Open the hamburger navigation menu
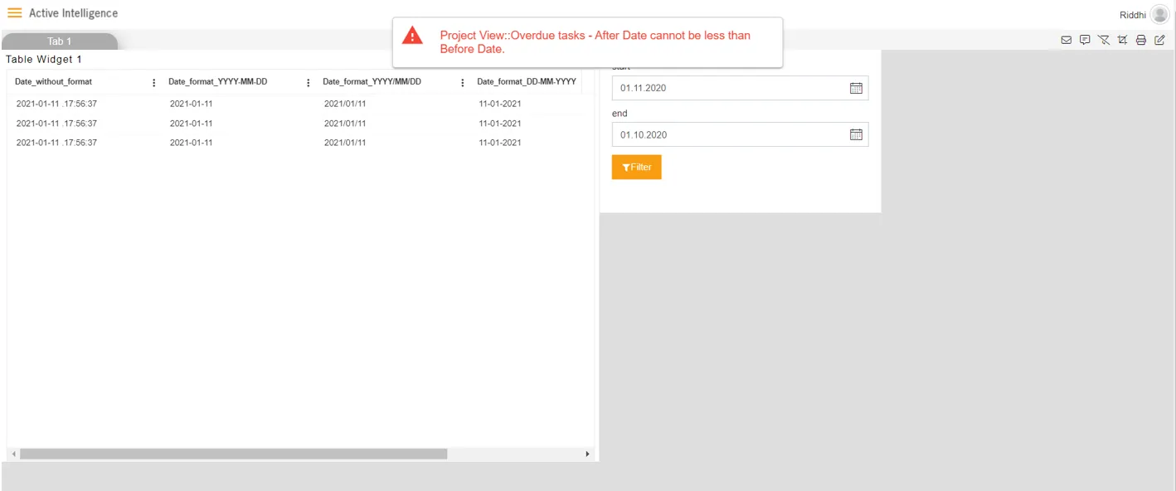 click(x=15, y=13)
